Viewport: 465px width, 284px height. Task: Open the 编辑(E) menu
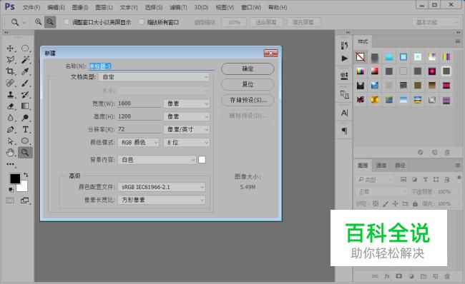coord(56,7)
